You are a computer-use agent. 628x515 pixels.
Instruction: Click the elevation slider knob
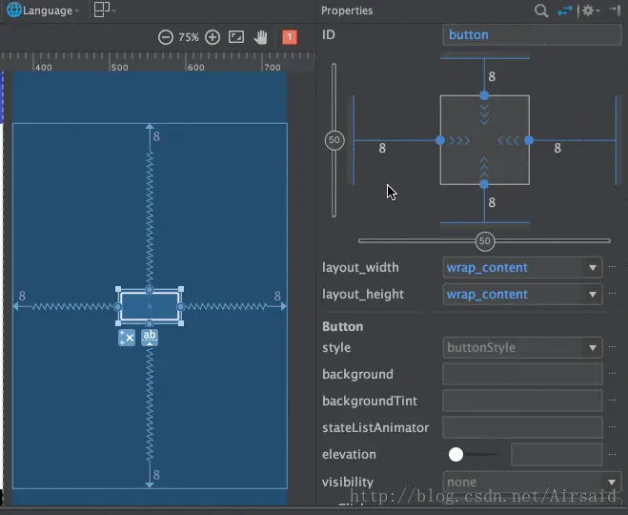(456, 455)
